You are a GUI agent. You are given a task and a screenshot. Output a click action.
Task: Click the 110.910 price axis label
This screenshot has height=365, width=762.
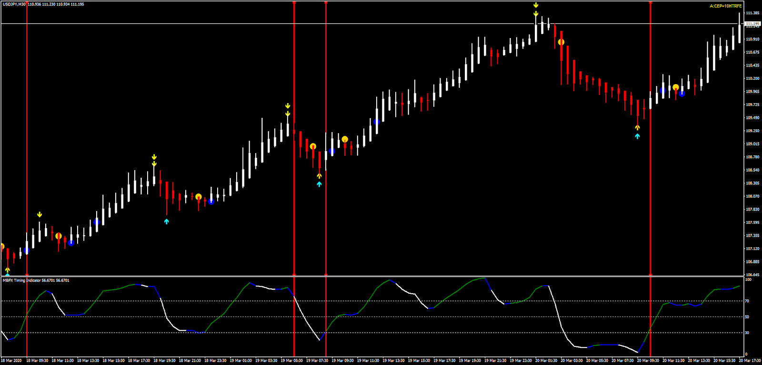pos(752,39)
